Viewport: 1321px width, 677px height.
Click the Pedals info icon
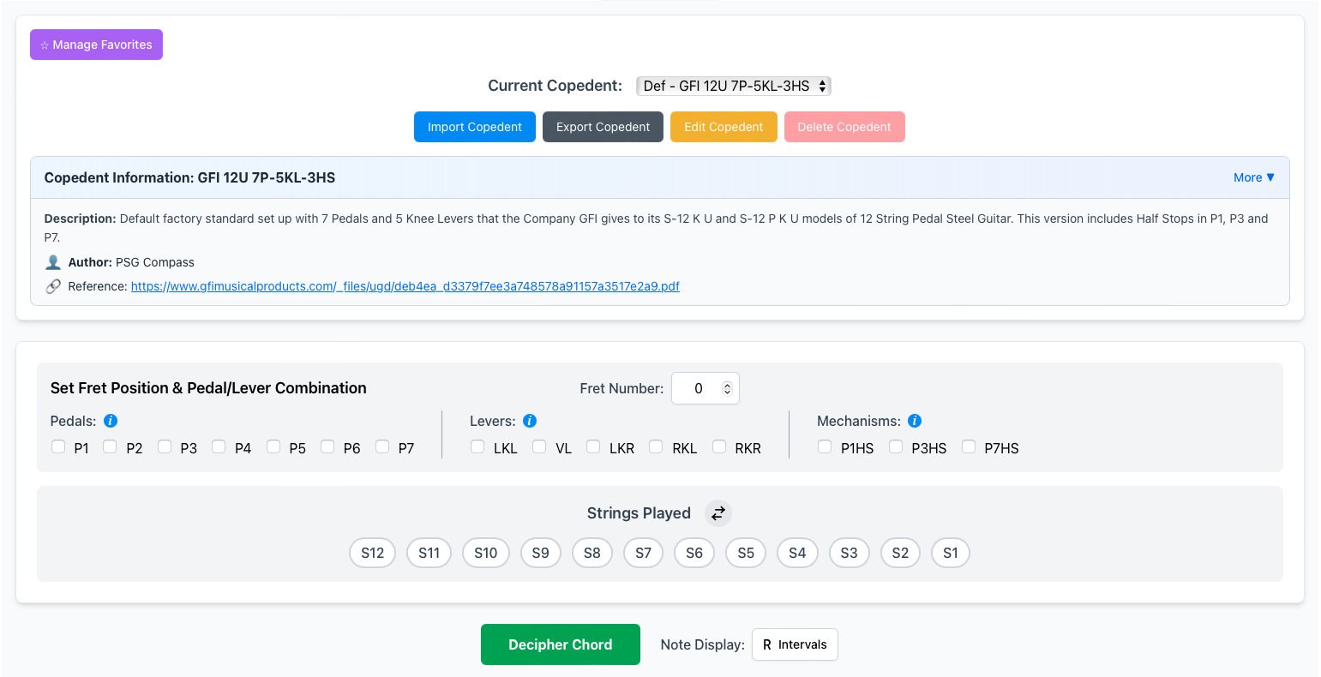tap(111, 421)
